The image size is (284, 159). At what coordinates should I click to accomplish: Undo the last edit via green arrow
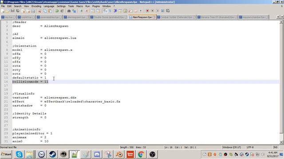point(57,11)
